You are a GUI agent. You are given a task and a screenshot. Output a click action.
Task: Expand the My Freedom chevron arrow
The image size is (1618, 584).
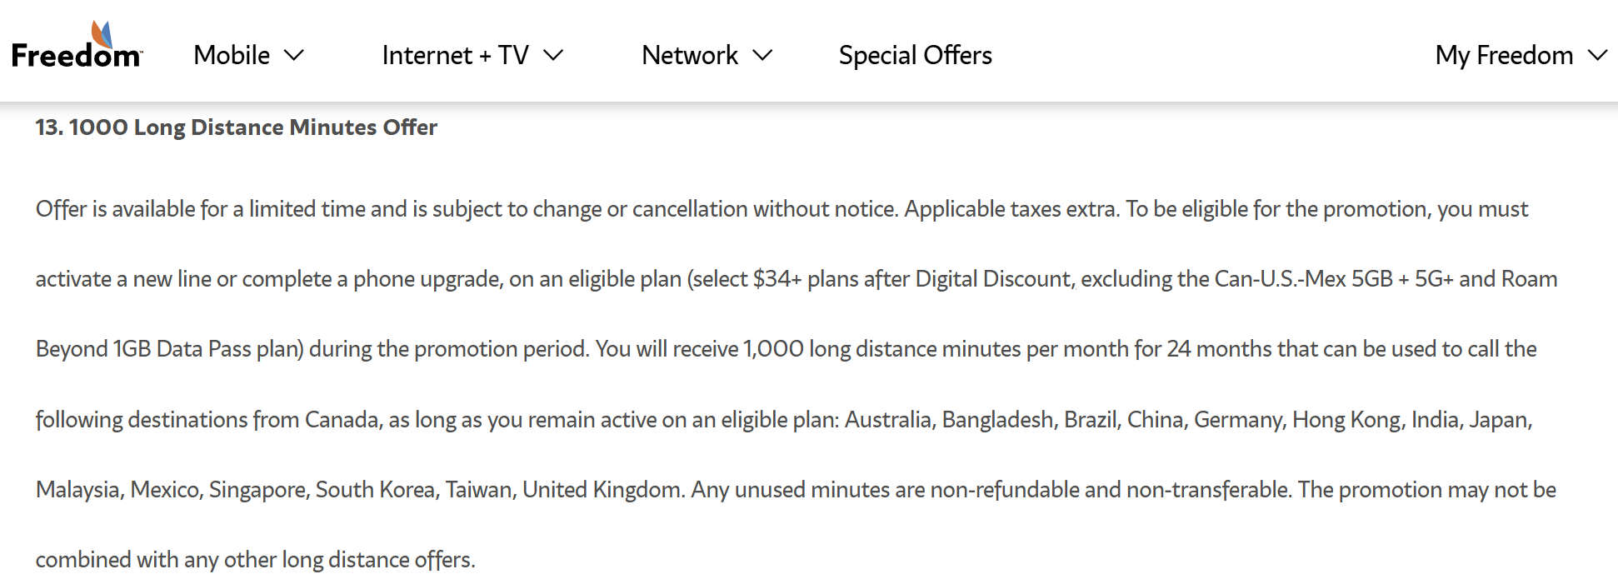[x=1597, y=56]
